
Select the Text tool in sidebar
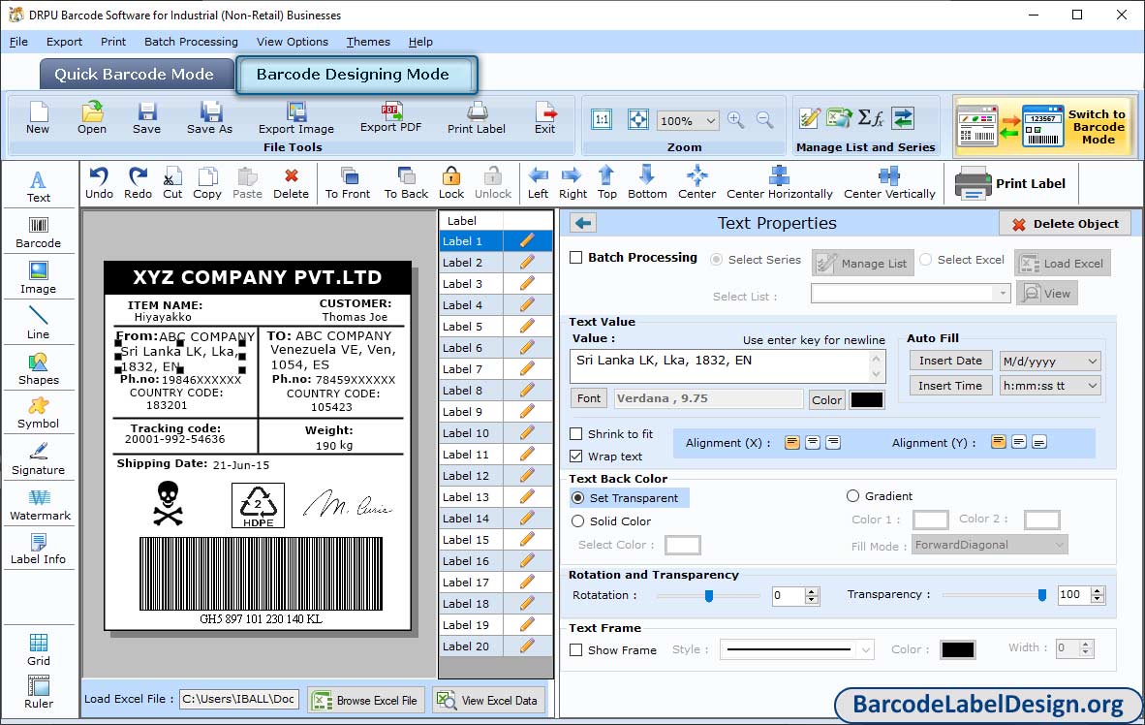[38, 186]
